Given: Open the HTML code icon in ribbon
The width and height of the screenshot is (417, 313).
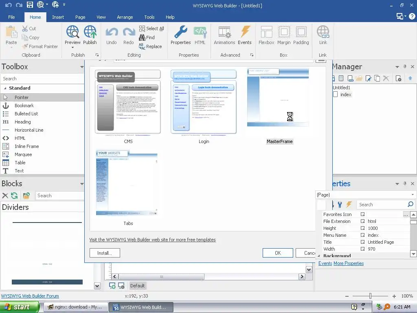Looking at the screenshot, I should pyautogui.click(x=200, y=32).
